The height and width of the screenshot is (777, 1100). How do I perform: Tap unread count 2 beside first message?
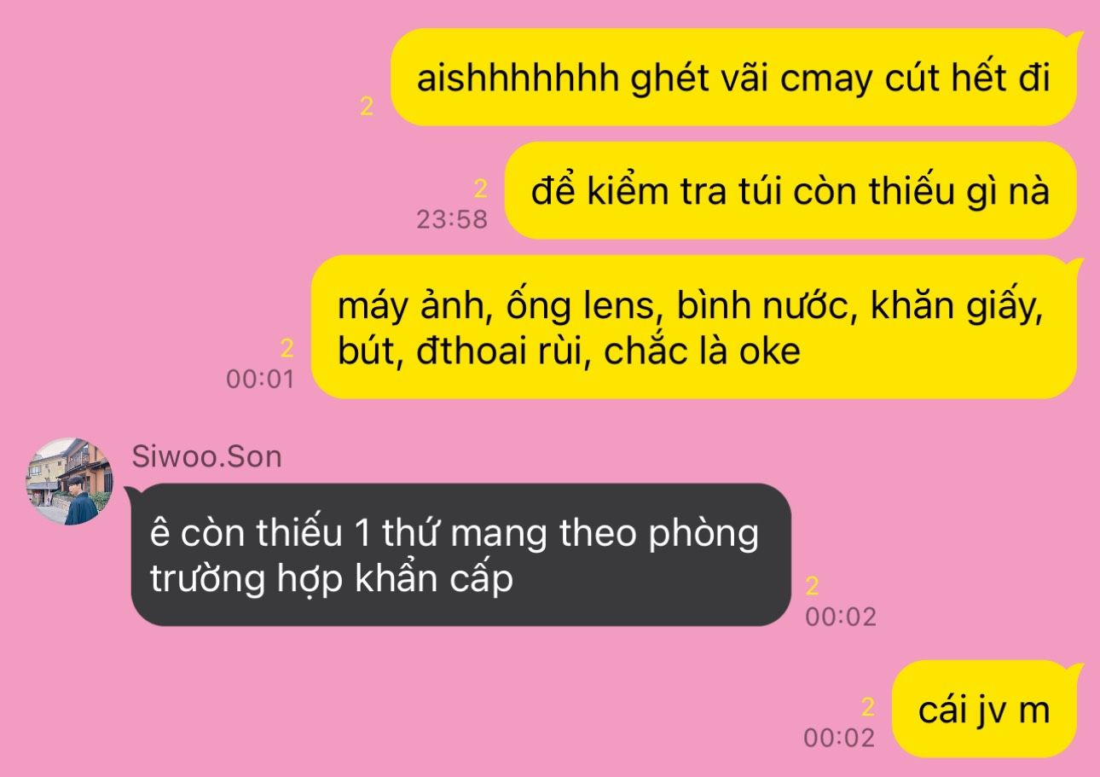[x=367, y=107]
